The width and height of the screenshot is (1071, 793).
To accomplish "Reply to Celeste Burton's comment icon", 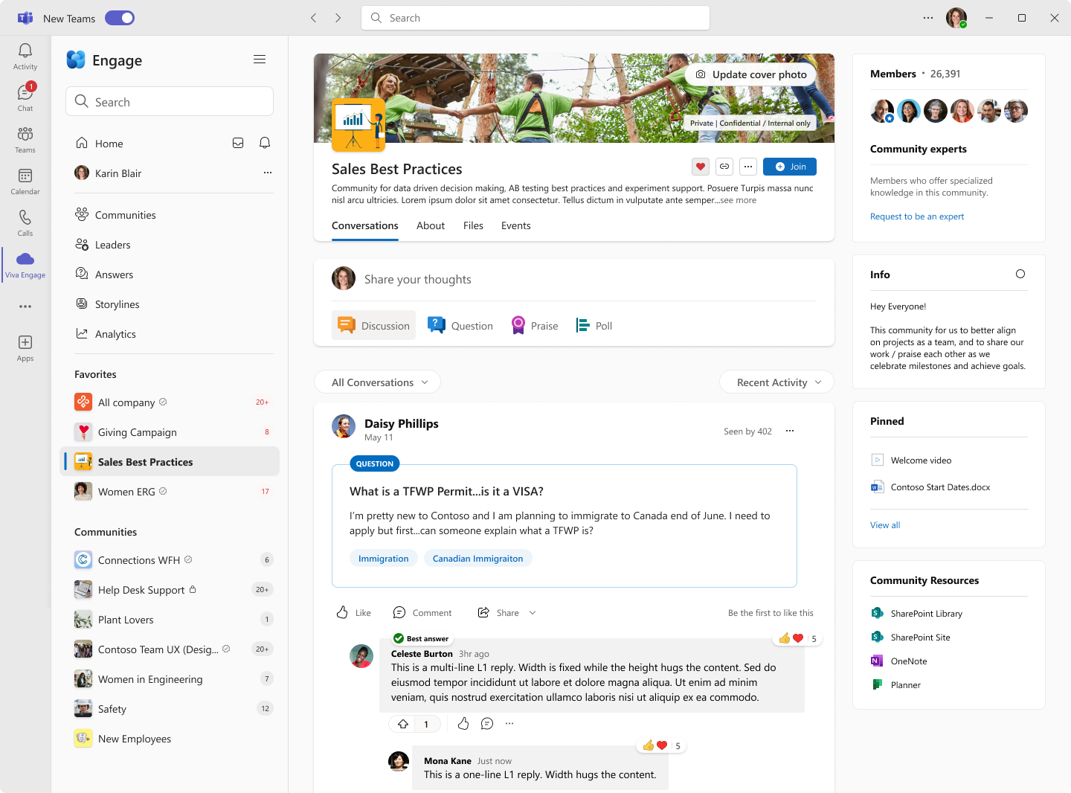I will coord(487,723).
